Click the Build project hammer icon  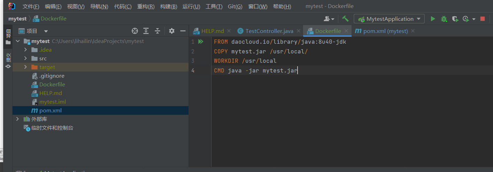point(345,19)
